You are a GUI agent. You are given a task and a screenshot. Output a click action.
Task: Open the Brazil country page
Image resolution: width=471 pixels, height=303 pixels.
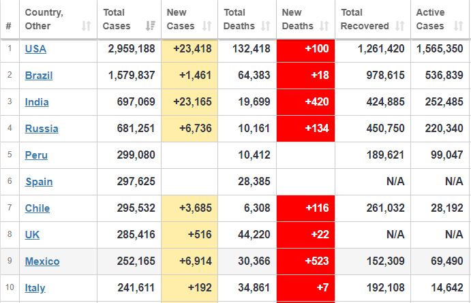click(x=39, y=76)
